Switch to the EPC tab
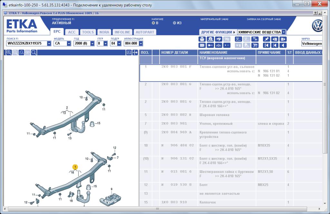 tap(57, 31)
